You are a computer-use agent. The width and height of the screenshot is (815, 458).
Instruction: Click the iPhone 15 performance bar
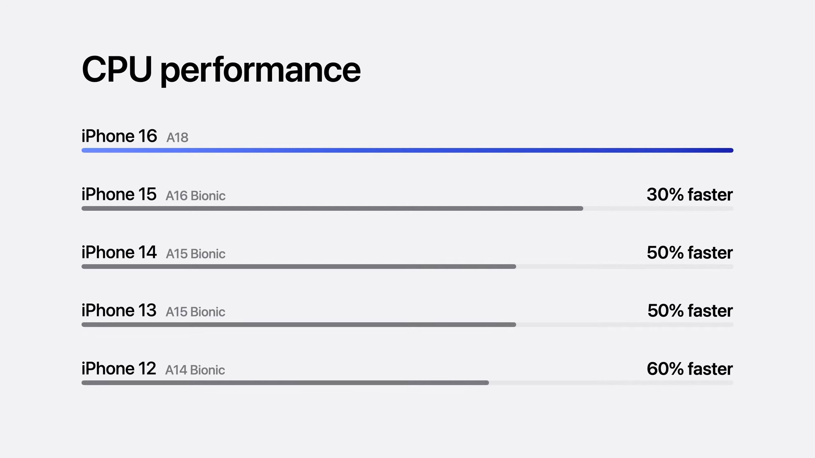coord(332,208)
